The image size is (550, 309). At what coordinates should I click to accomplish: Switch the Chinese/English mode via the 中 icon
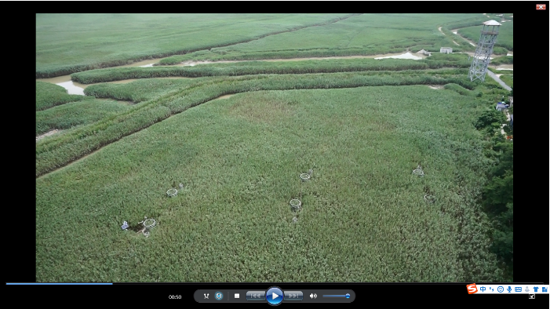483,289
